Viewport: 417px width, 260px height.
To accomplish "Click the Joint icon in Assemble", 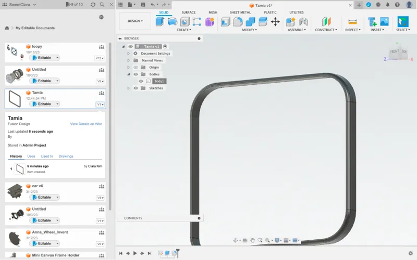I will 303,22.
